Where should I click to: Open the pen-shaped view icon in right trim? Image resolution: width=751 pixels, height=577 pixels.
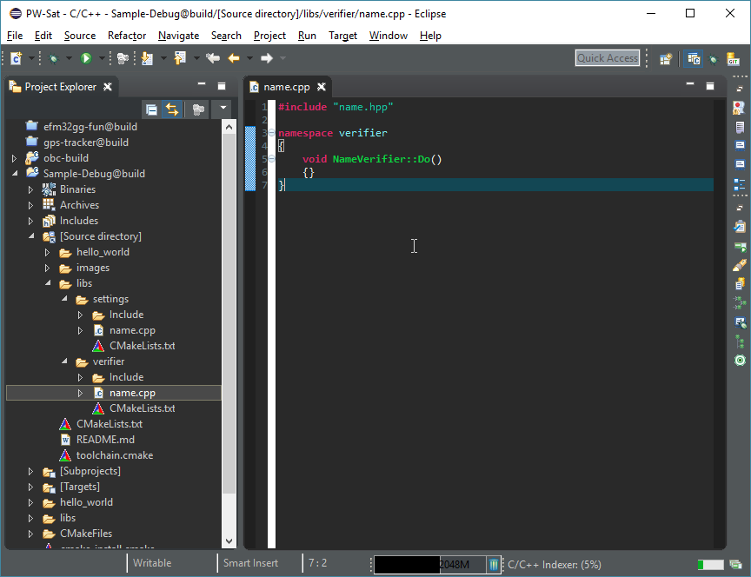click(x=740, y=265)
